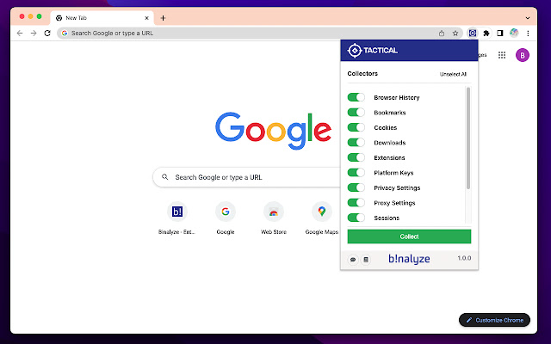
Task: Click the Collectors heading text
Action: coord(362,74)
